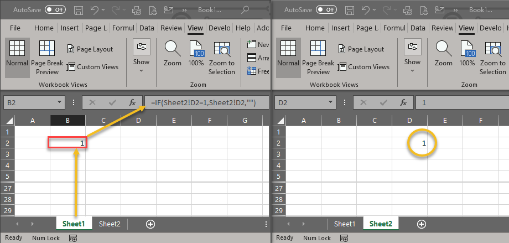The width and height of the screenshot is (509, 243).
Task: Reset zoom to 100% in Sheet2 window
Action: pyautogui.click(x=467, y=54)
